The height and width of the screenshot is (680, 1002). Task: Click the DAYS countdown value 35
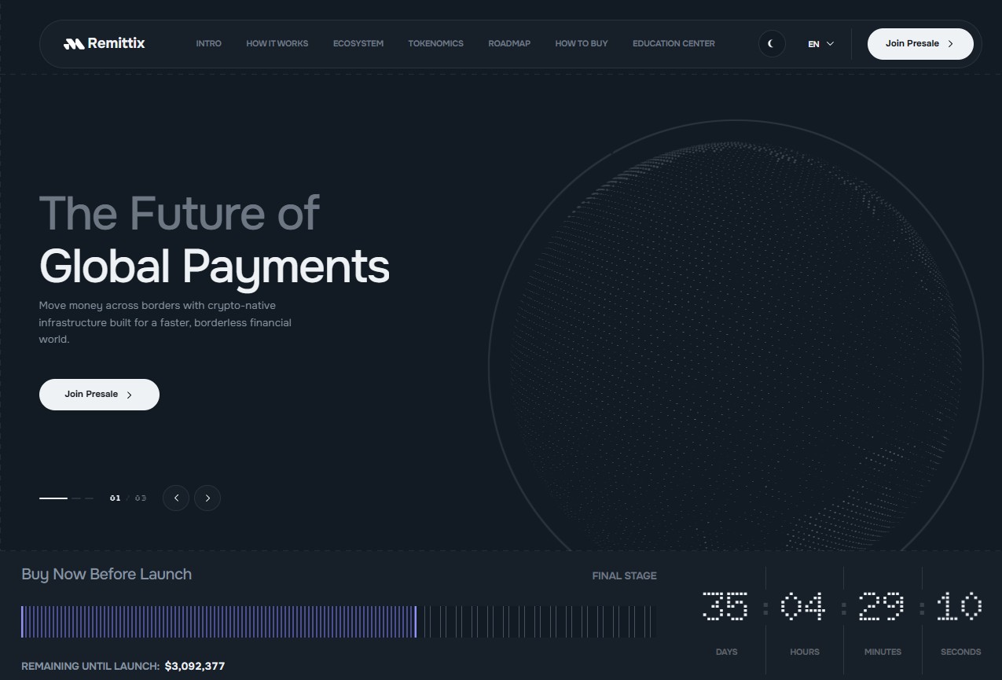[x=725, y=607]
